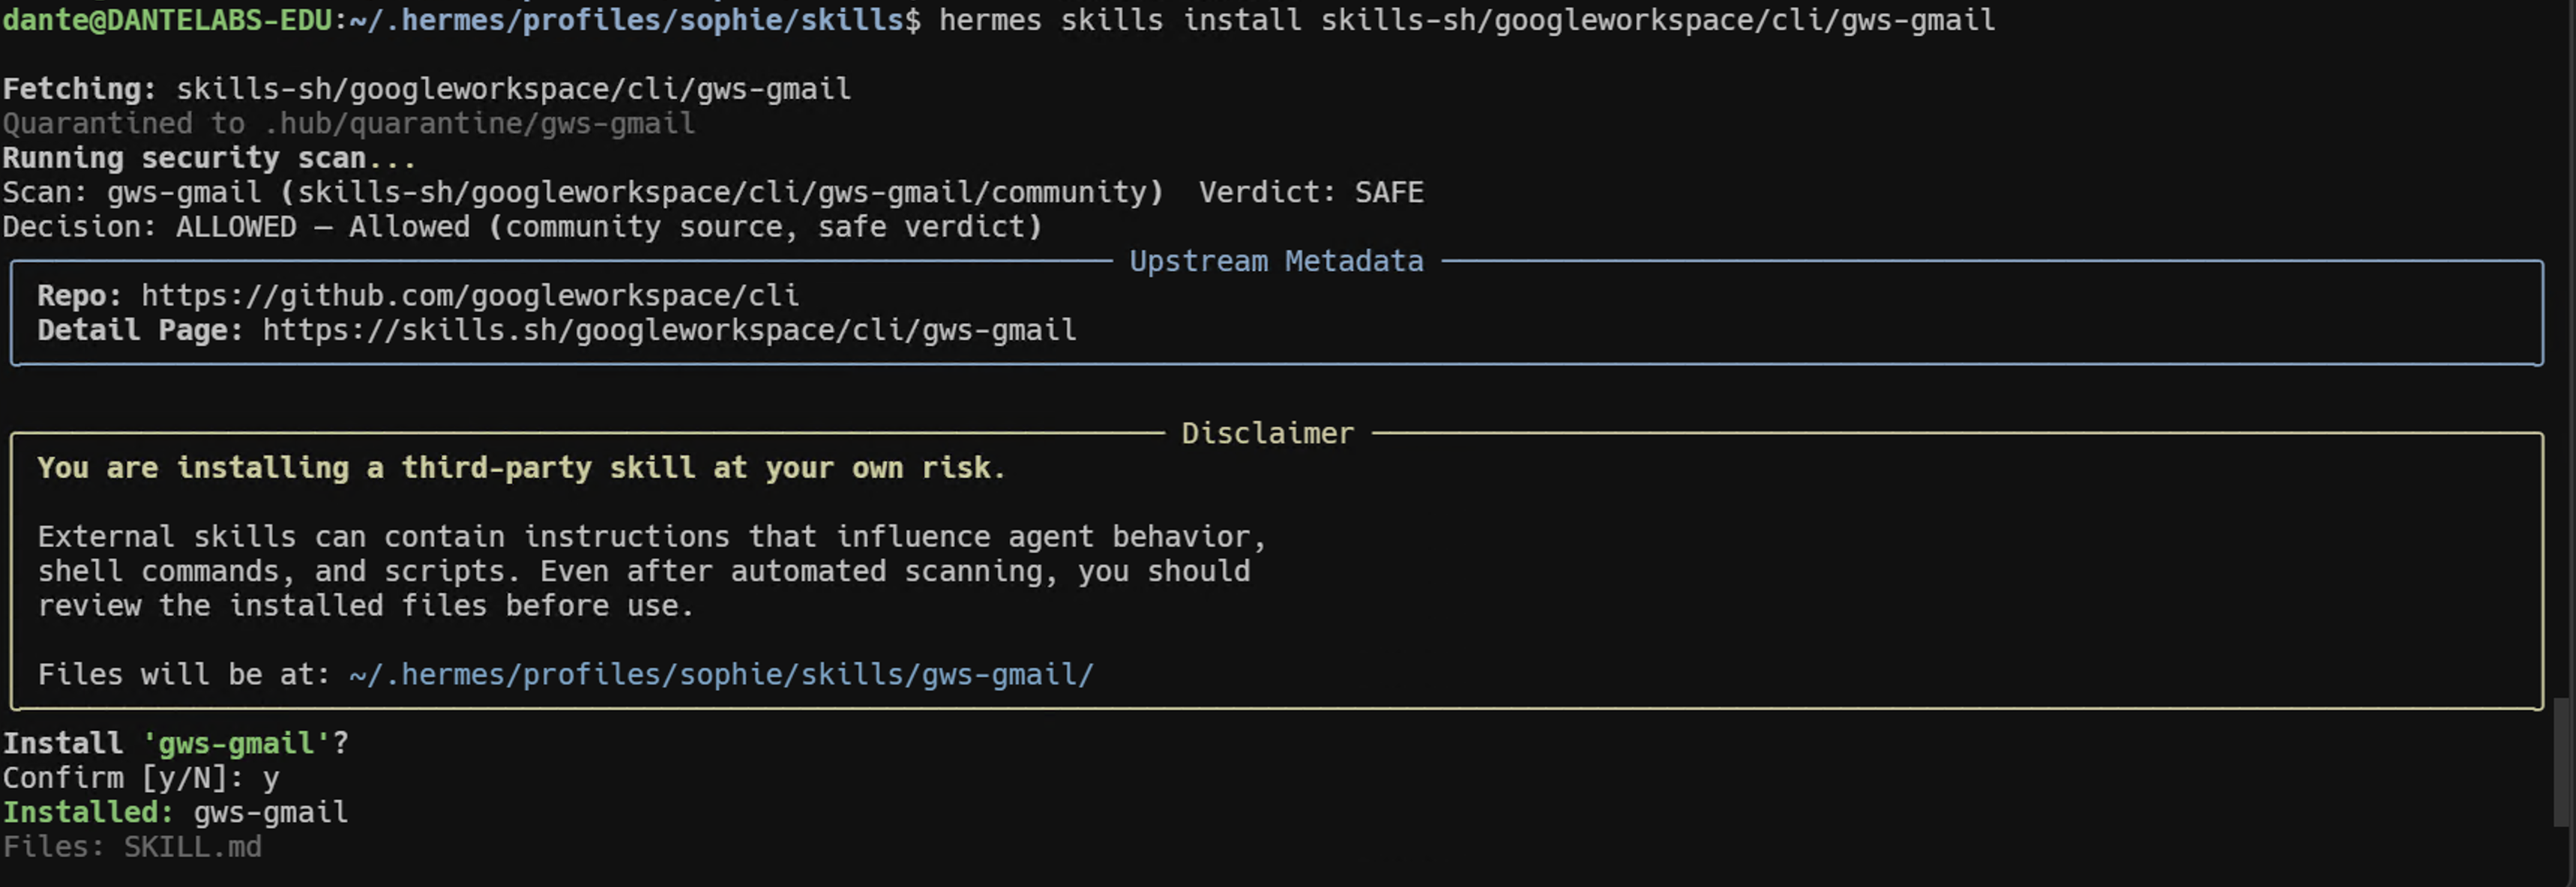2576x887 pixels.
Task: Click the scrollbar thumb on right edge
Action: pos(2562,762)
